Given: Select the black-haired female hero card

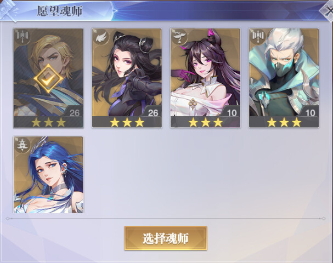Looking at the screenshot, I should tap(127, 78).
